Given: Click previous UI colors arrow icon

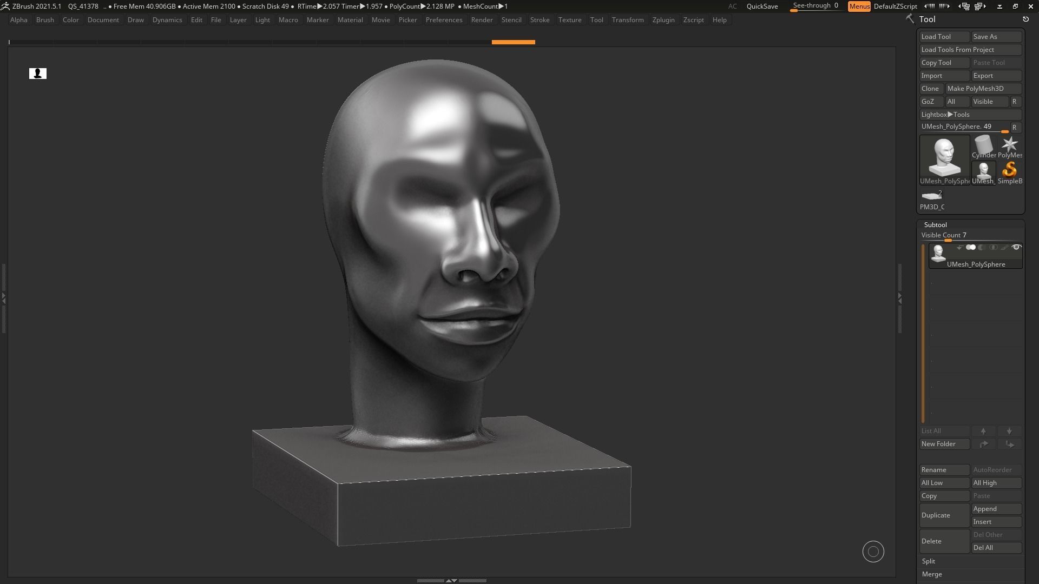Looking at the screenshot, I should [x=929, y=6].
